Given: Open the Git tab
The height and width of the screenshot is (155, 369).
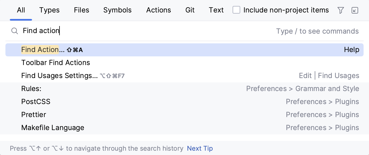Looking at the screenshot, I should 190,10.
